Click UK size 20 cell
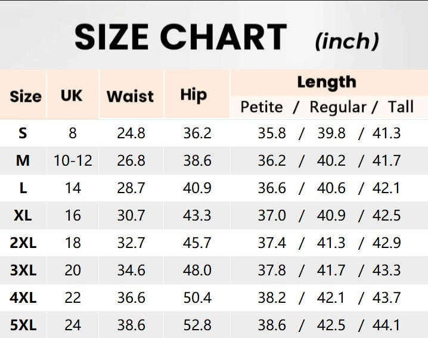This screenshot has height=338, width=428. pyautogui.click(x=73, y=271)
